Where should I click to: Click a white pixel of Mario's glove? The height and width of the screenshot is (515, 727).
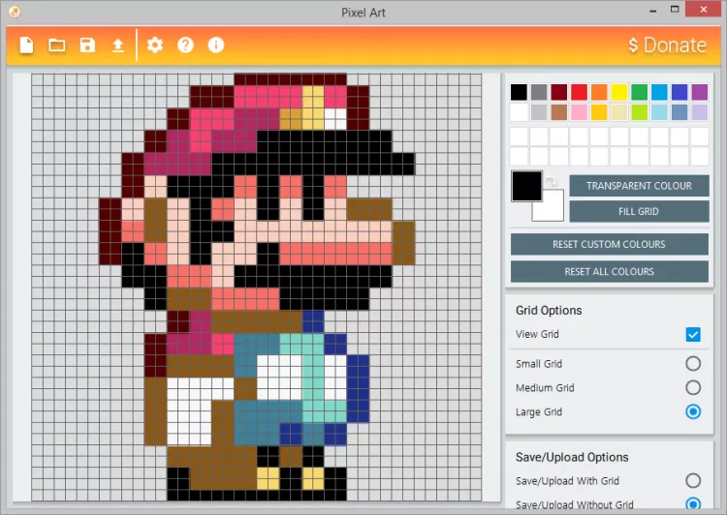coord(188,411)
